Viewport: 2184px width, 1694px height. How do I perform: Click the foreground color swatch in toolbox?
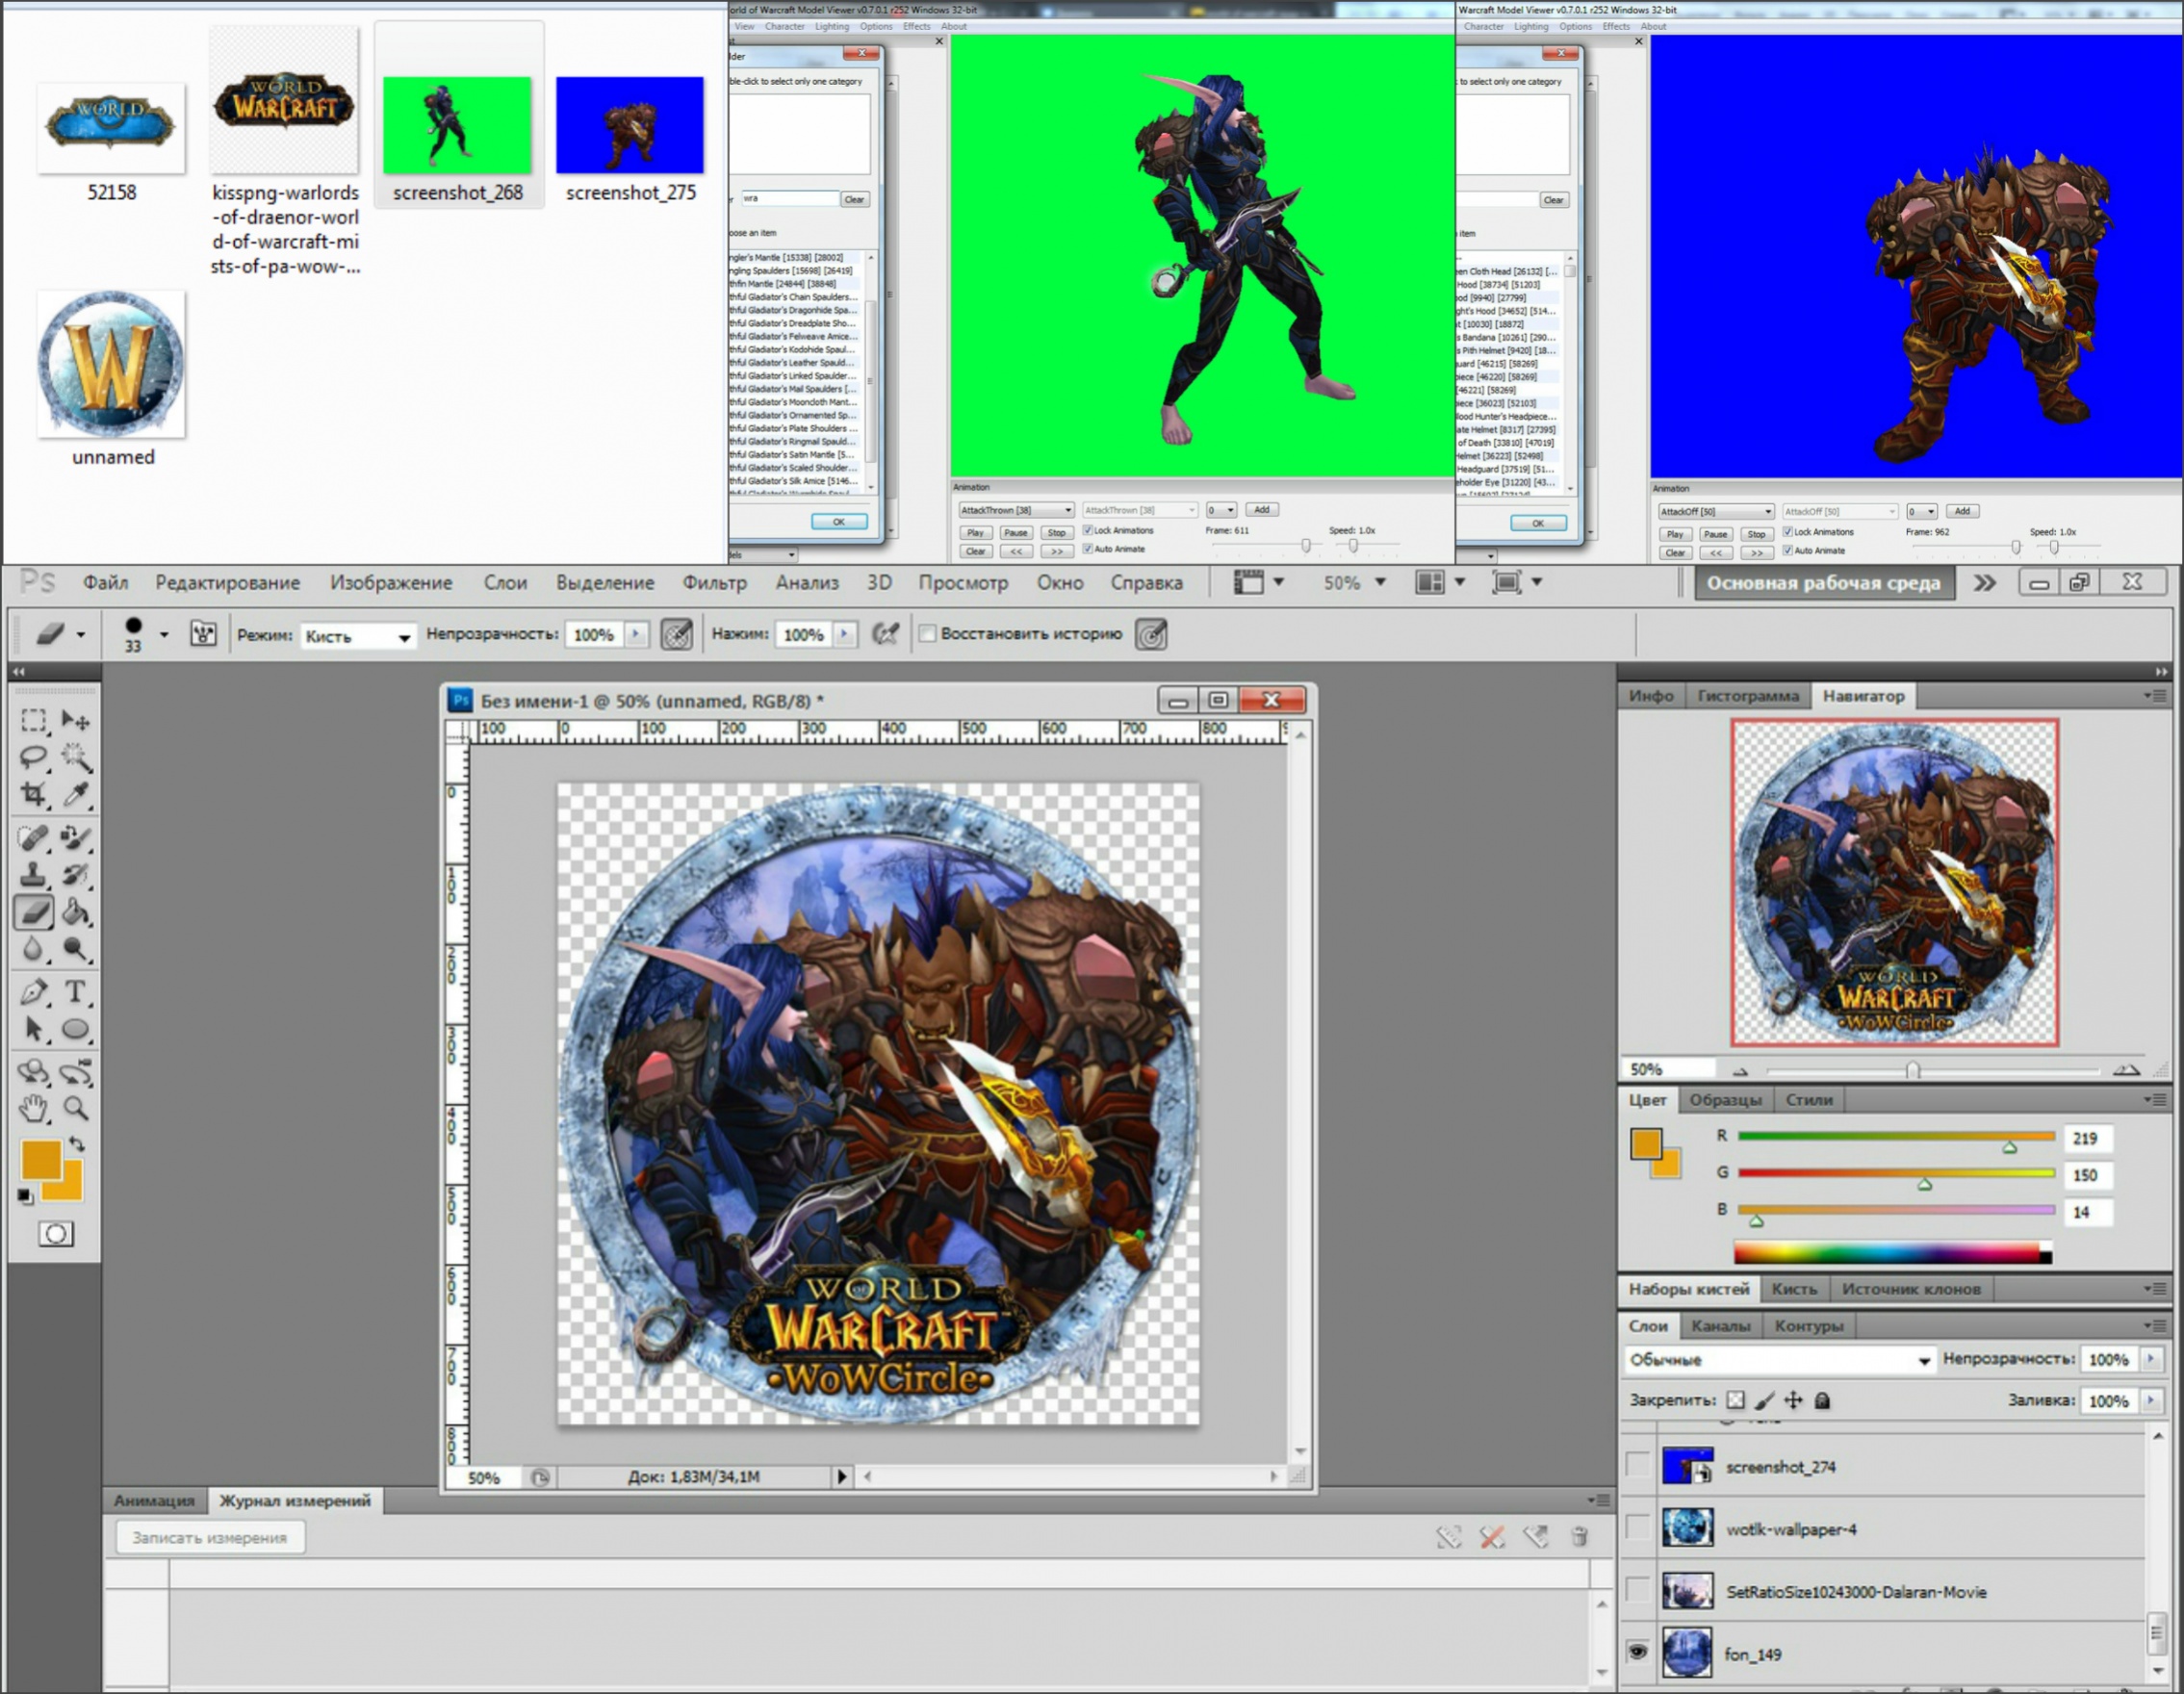pyautogui.click(x=40, y=1160)
